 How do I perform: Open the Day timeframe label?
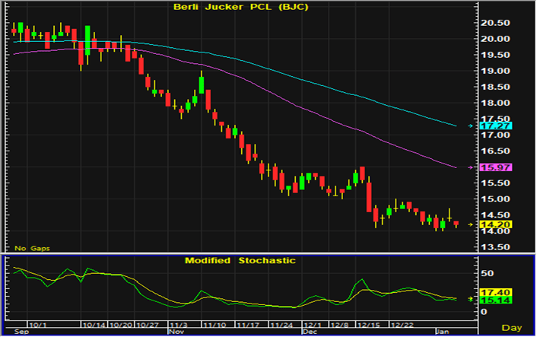(513, 327)
